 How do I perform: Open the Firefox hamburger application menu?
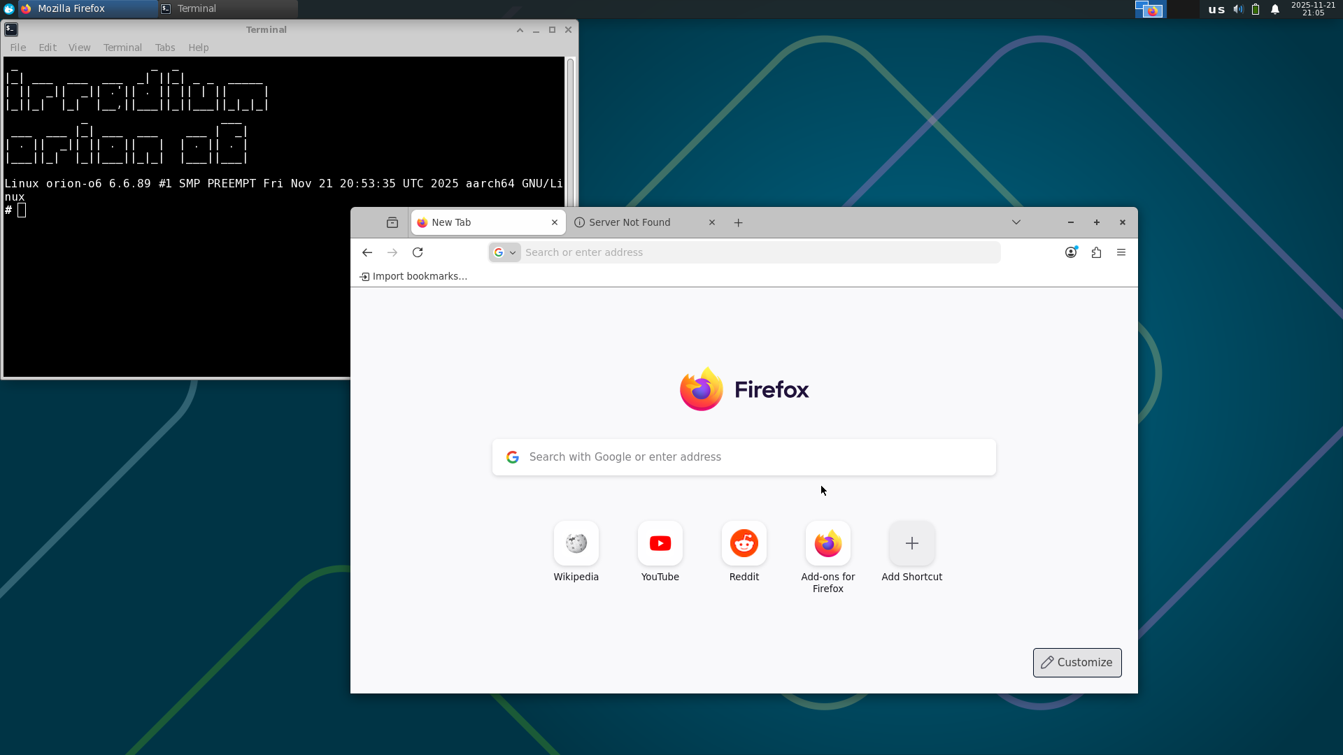[1121, 252]
